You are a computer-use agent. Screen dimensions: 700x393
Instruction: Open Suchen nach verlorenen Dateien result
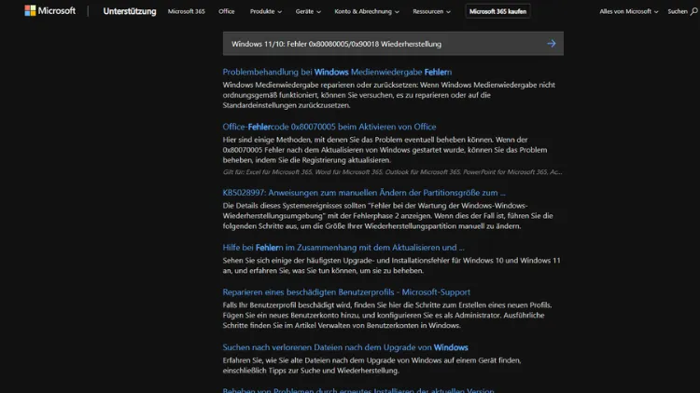coord(345,347)
